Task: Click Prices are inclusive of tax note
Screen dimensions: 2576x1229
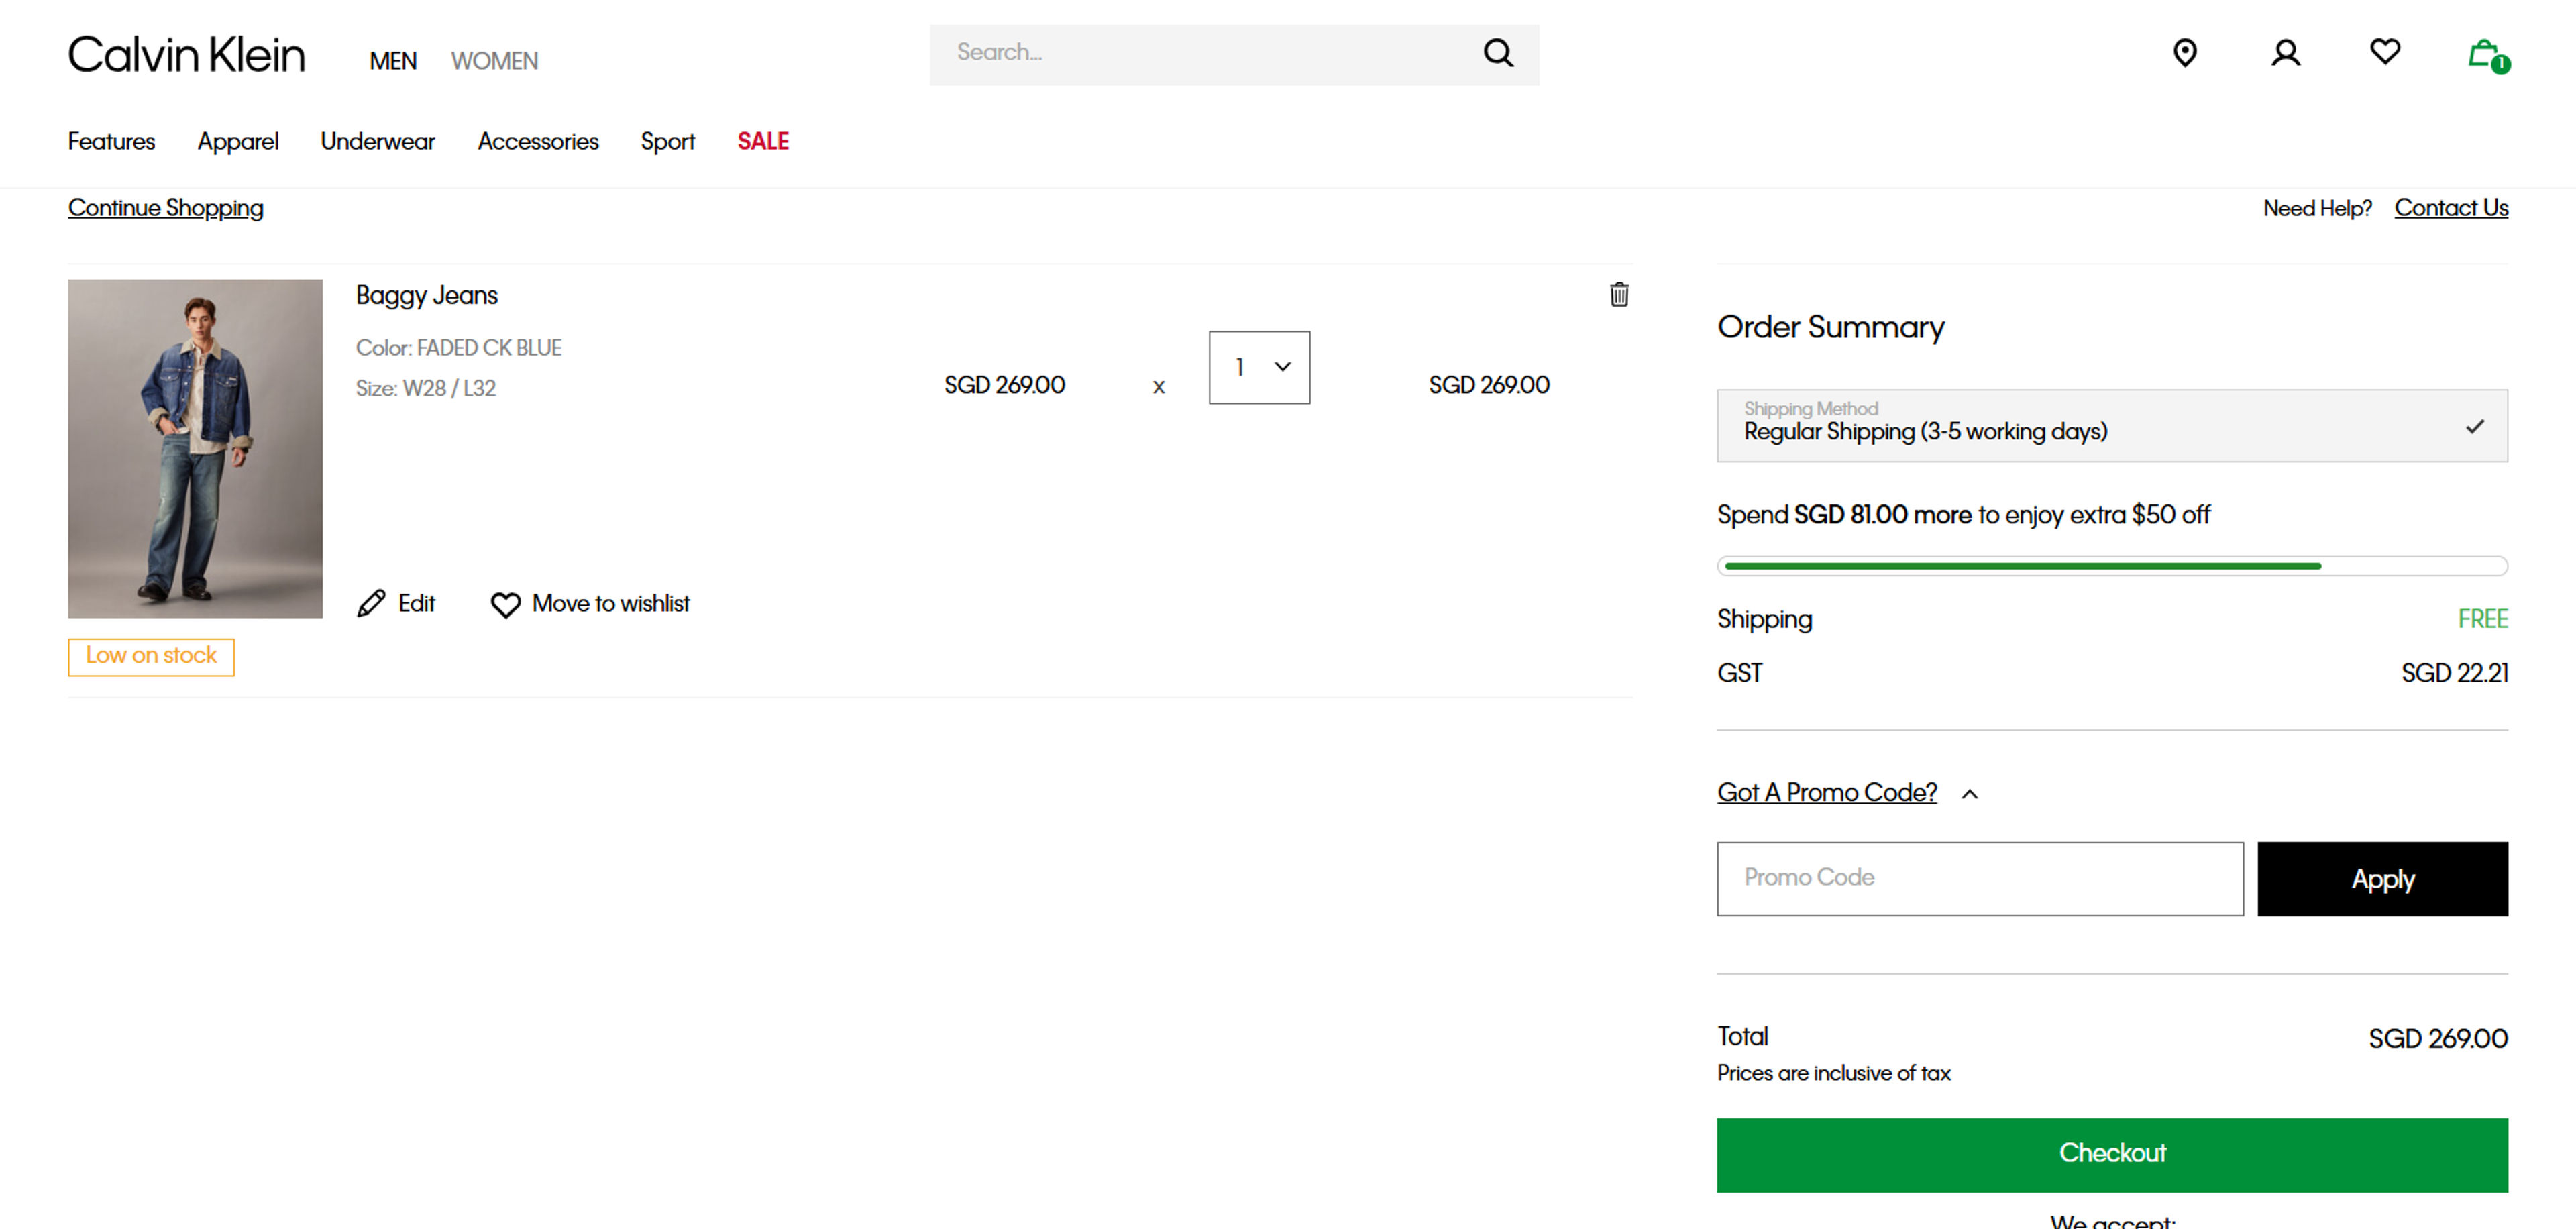Action: (x=1833, y=1074)
